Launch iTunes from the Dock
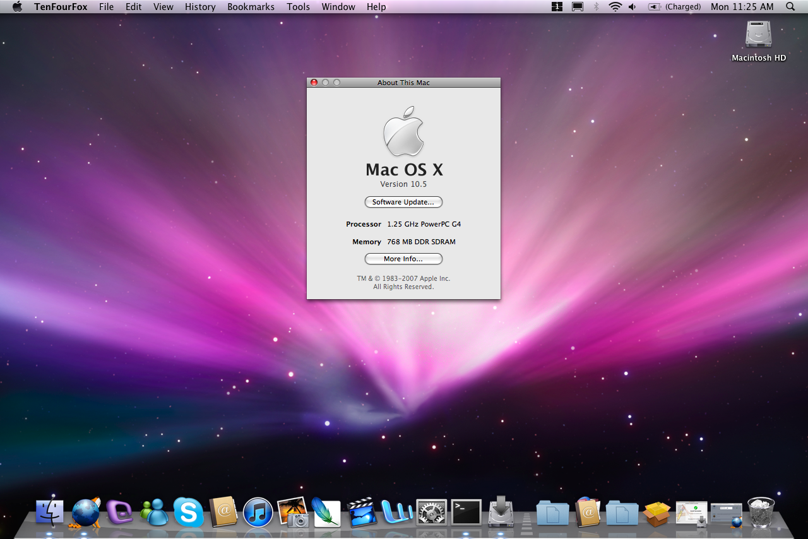 pyautogui.click(x=258, y=512)
